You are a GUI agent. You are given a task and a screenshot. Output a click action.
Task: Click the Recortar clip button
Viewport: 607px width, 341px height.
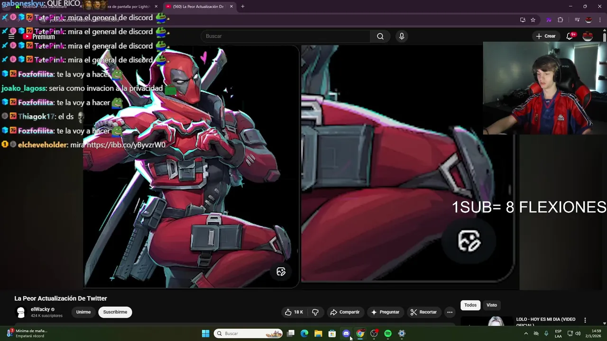[x=423, y=312]
